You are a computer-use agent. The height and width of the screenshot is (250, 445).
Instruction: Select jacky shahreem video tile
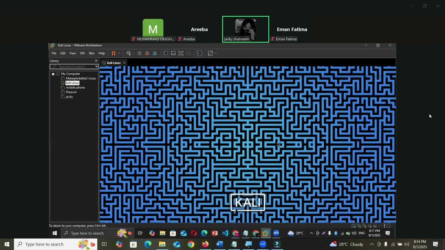click(245, 29)
